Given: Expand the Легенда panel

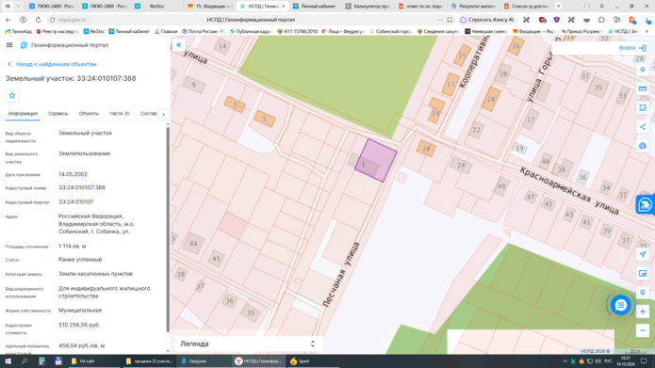Looking at the screenshot, I should (248, 344).
